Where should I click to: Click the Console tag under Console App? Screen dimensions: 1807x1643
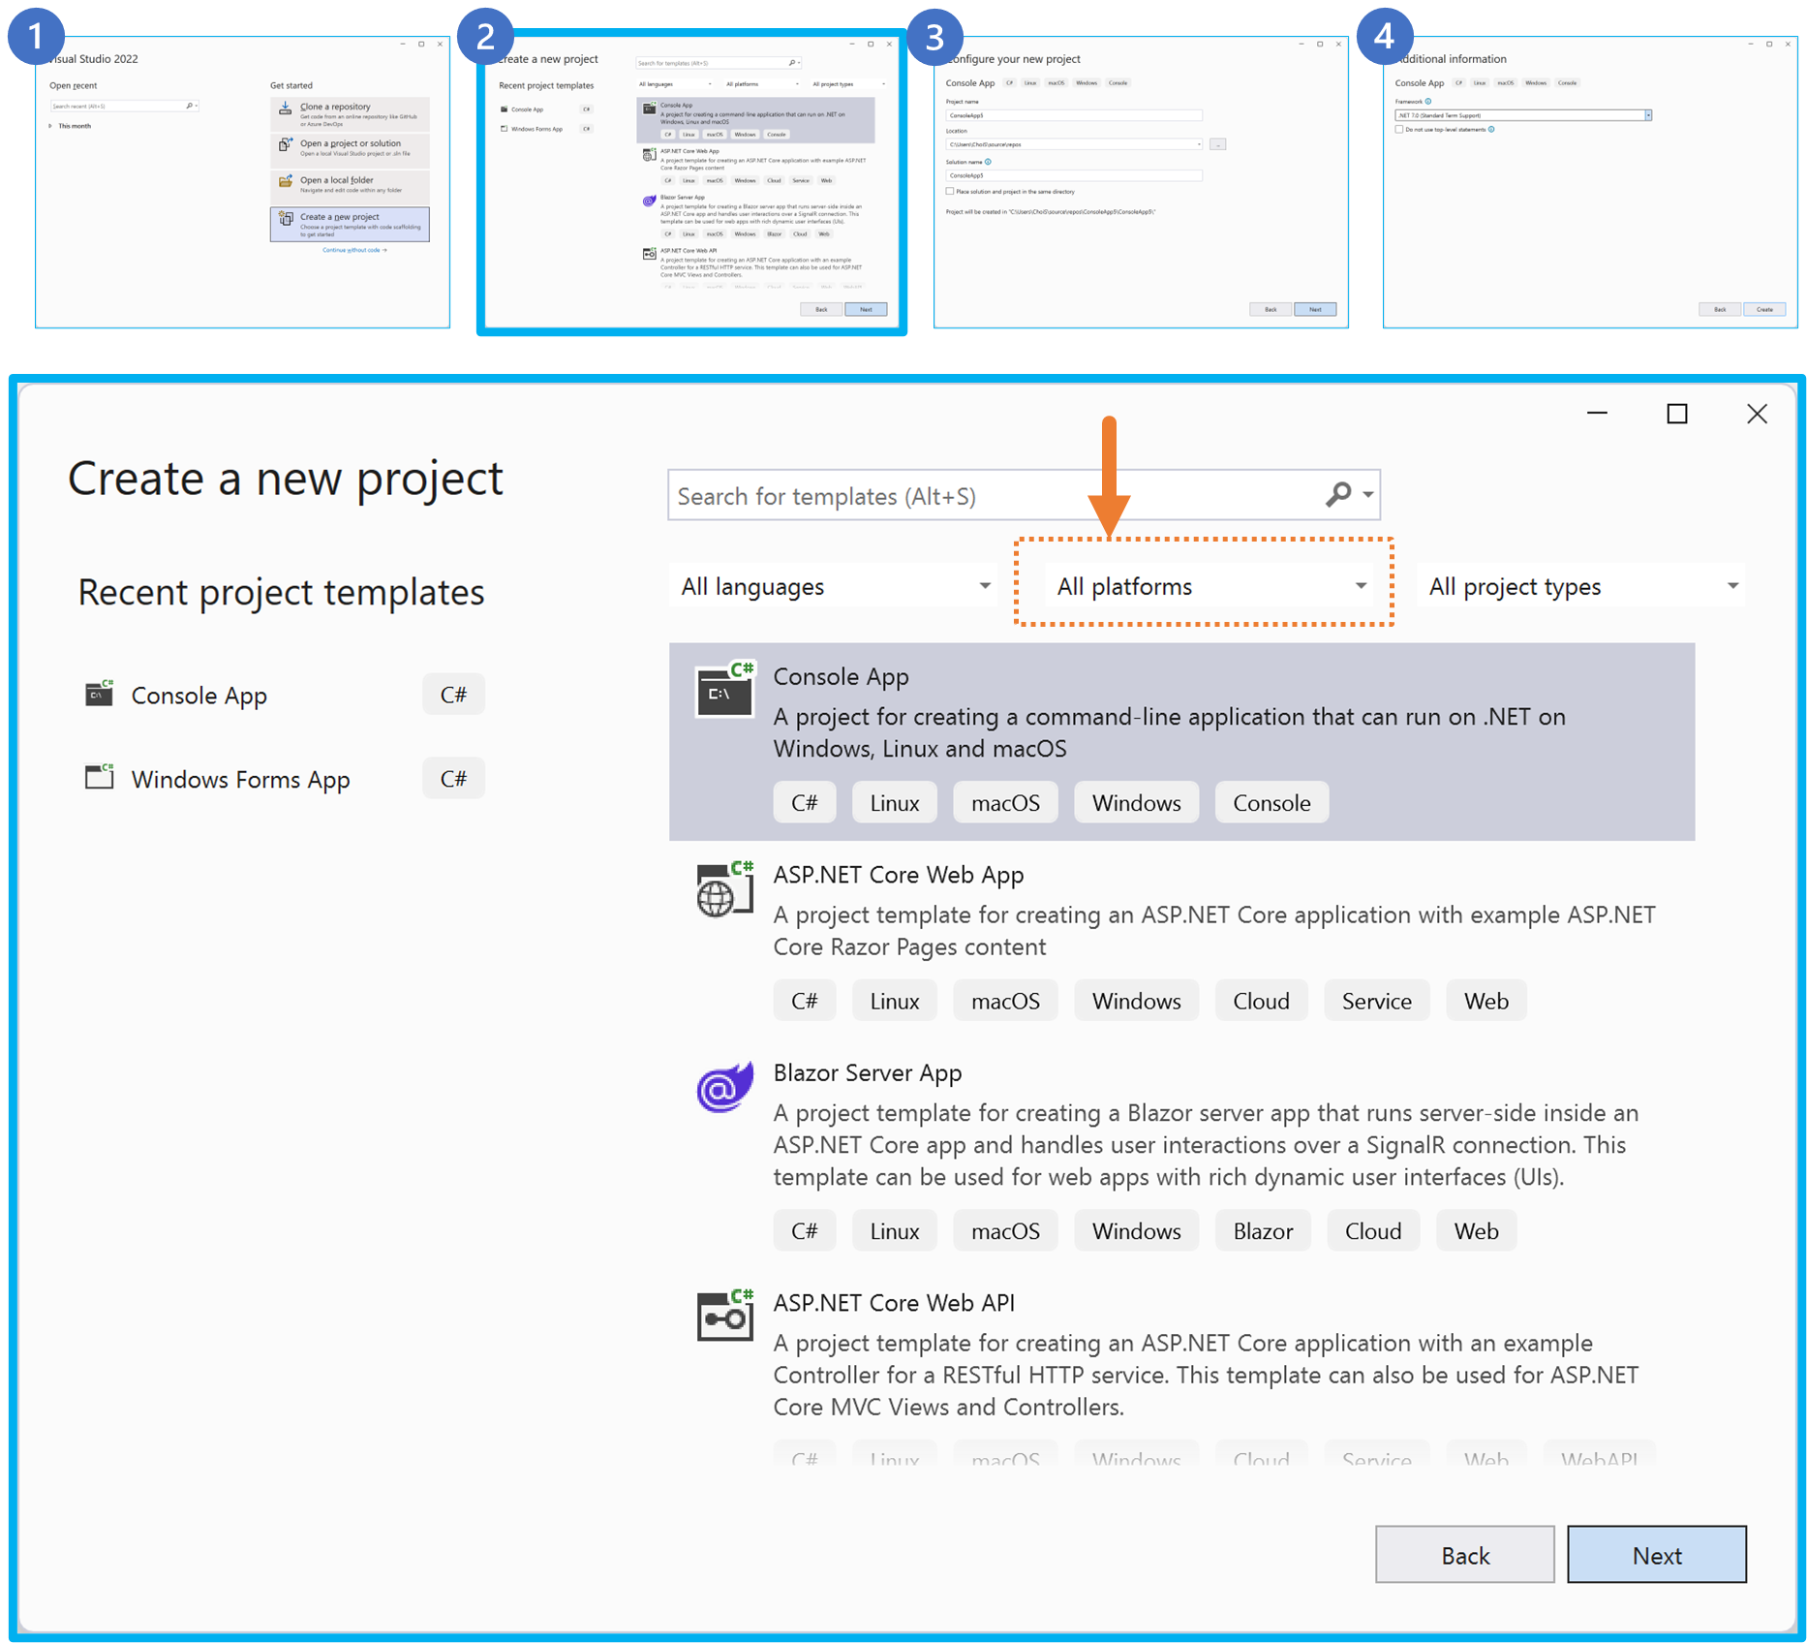[x=1271, y=803]
